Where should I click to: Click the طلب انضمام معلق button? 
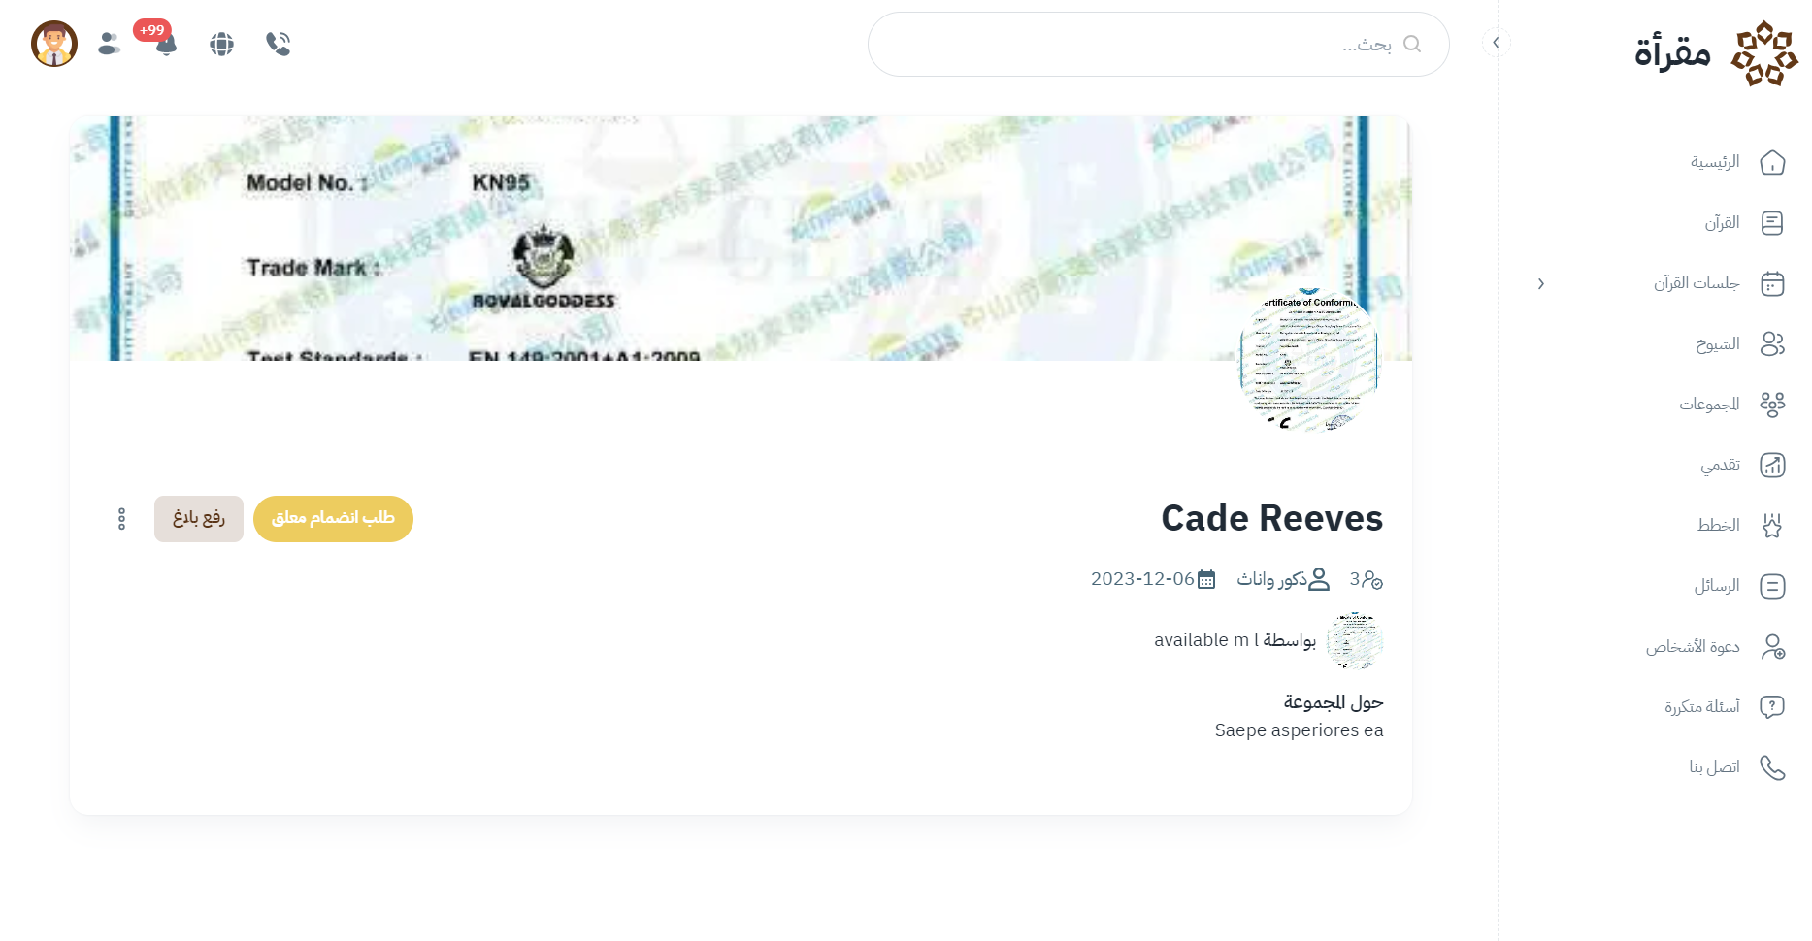[x=333, y=519]
